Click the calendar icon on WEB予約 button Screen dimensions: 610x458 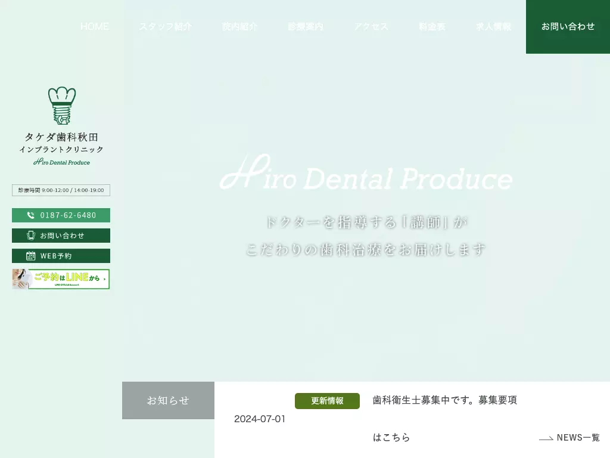[31, 256]
